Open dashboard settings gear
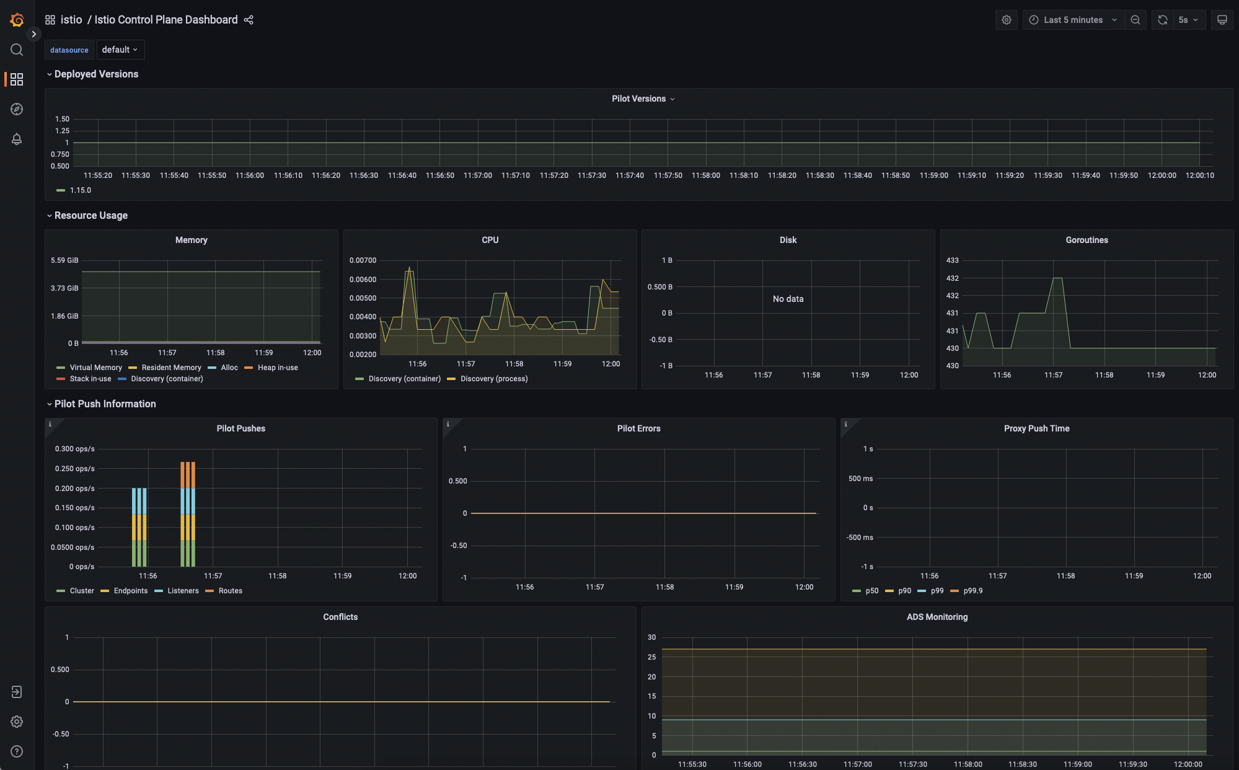Image resolution: width=1239 pixels, height=770 pixels. click(x=1007, y=20)
